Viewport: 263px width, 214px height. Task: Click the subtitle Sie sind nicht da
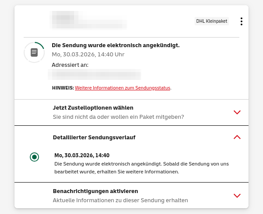coord(118,117)
